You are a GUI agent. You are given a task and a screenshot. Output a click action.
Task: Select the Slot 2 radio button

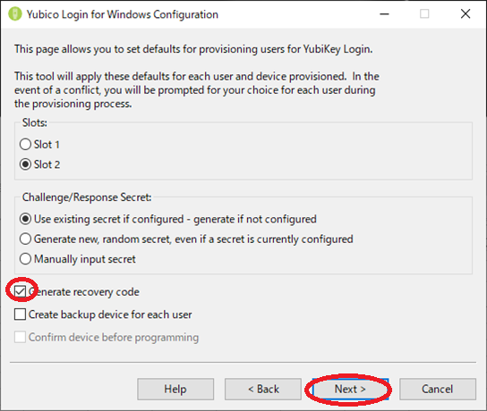[x=25, y=164]
